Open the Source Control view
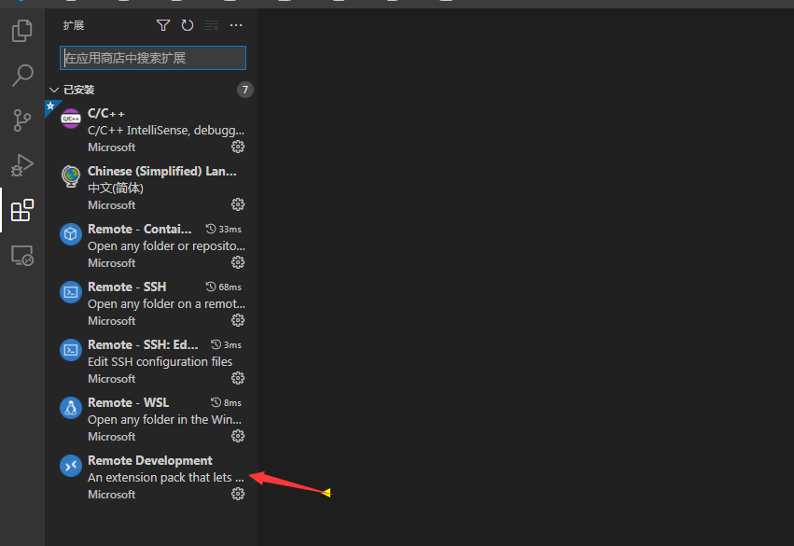794x546 pixels. click(21, 120)
